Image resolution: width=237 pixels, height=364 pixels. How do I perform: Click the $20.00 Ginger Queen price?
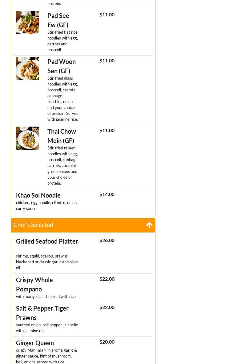click(x=107, y=342)
